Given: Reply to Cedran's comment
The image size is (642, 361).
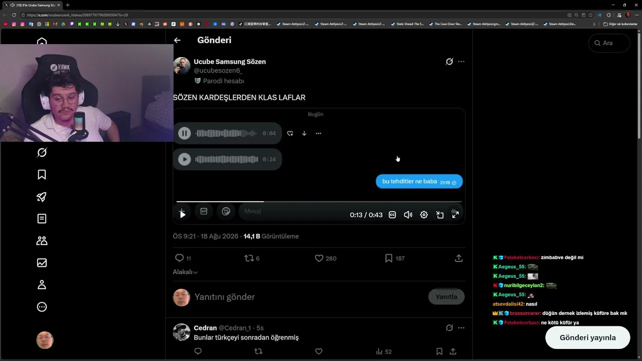Looking at the screenshot, I should [x=198, y=351].
